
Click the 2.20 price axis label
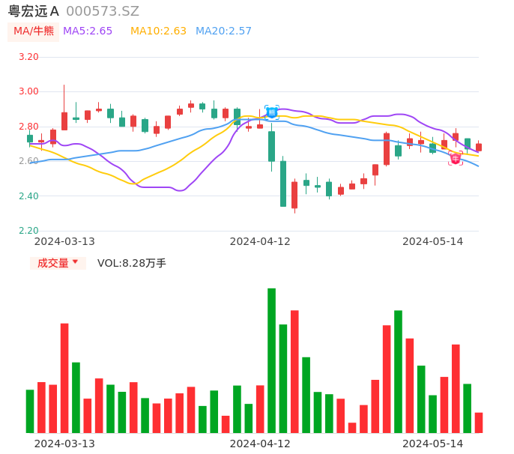(28, 231)
